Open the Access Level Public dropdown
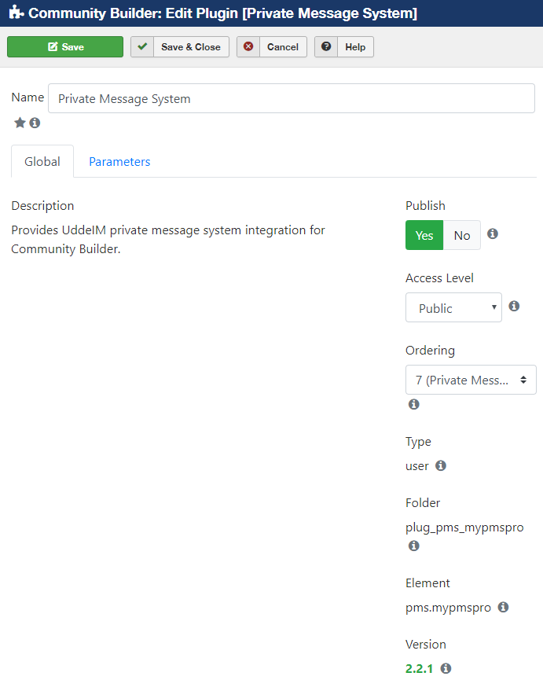 click(x=453, y=307)
